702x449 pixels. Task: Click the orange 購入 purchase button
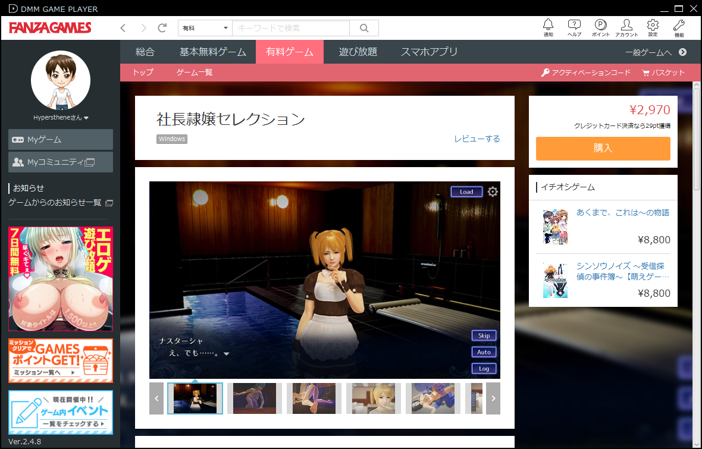(603, 148)
